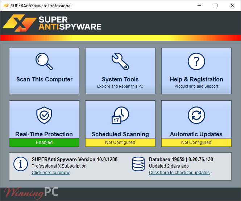This screenshot has width=241, height=201.
Task: Click 'Professional X Subscription' text
Action: [59, 166]
